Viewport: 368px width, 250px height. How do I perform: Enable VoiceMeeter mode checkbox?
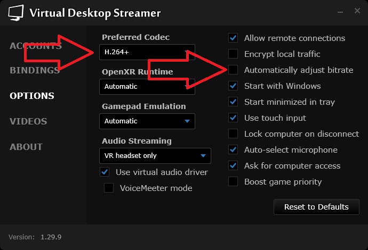point(109,188)
